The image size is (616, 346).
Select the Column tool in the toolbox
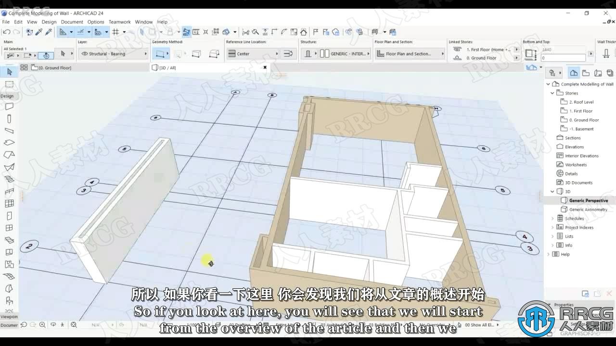point(9,119)
